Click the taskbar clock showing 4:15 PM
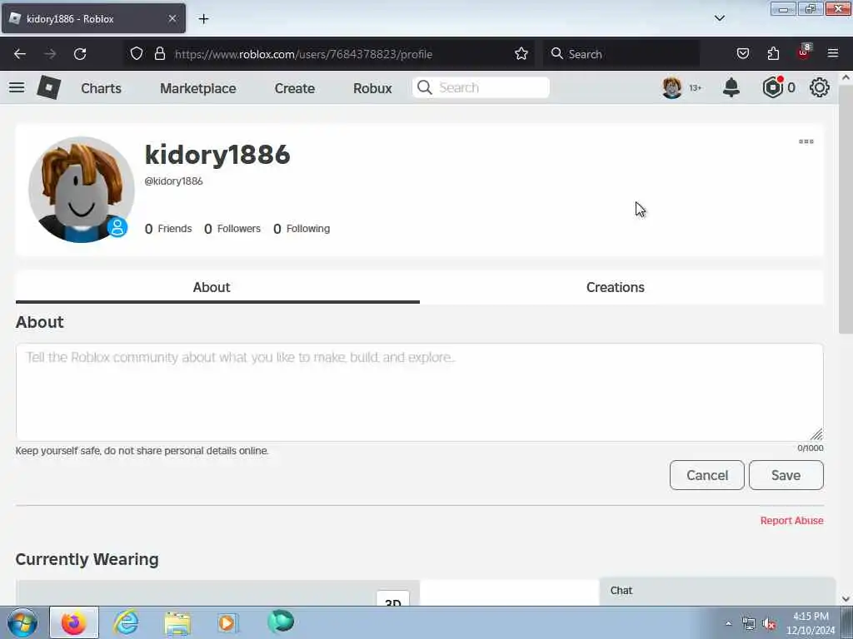The height and width of the screenshot is (639, 853). [811, 623]
